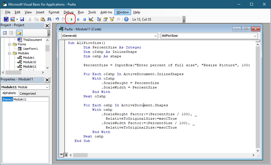Image resolution: width=271 pixels, height=165 pixels.
Task: Click the project tree scroll-right arrow
Action: (x=43, y=73)
